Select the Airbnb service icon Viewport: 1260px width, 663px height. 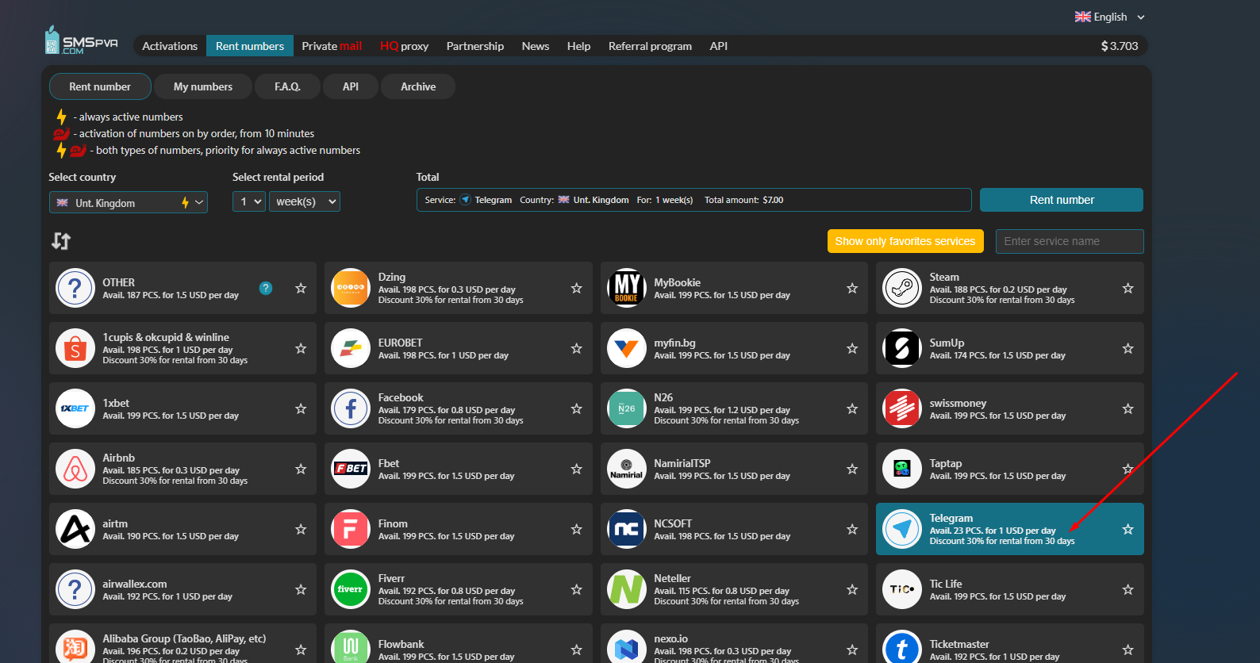(75, 469)
